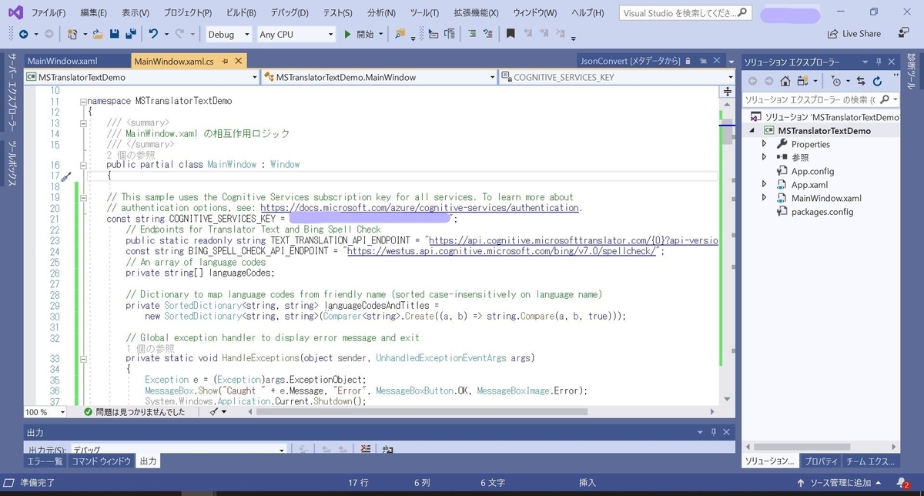Expand the 参照 references node
The width and height of the screenshot is (924, 496).
point(764,157)
